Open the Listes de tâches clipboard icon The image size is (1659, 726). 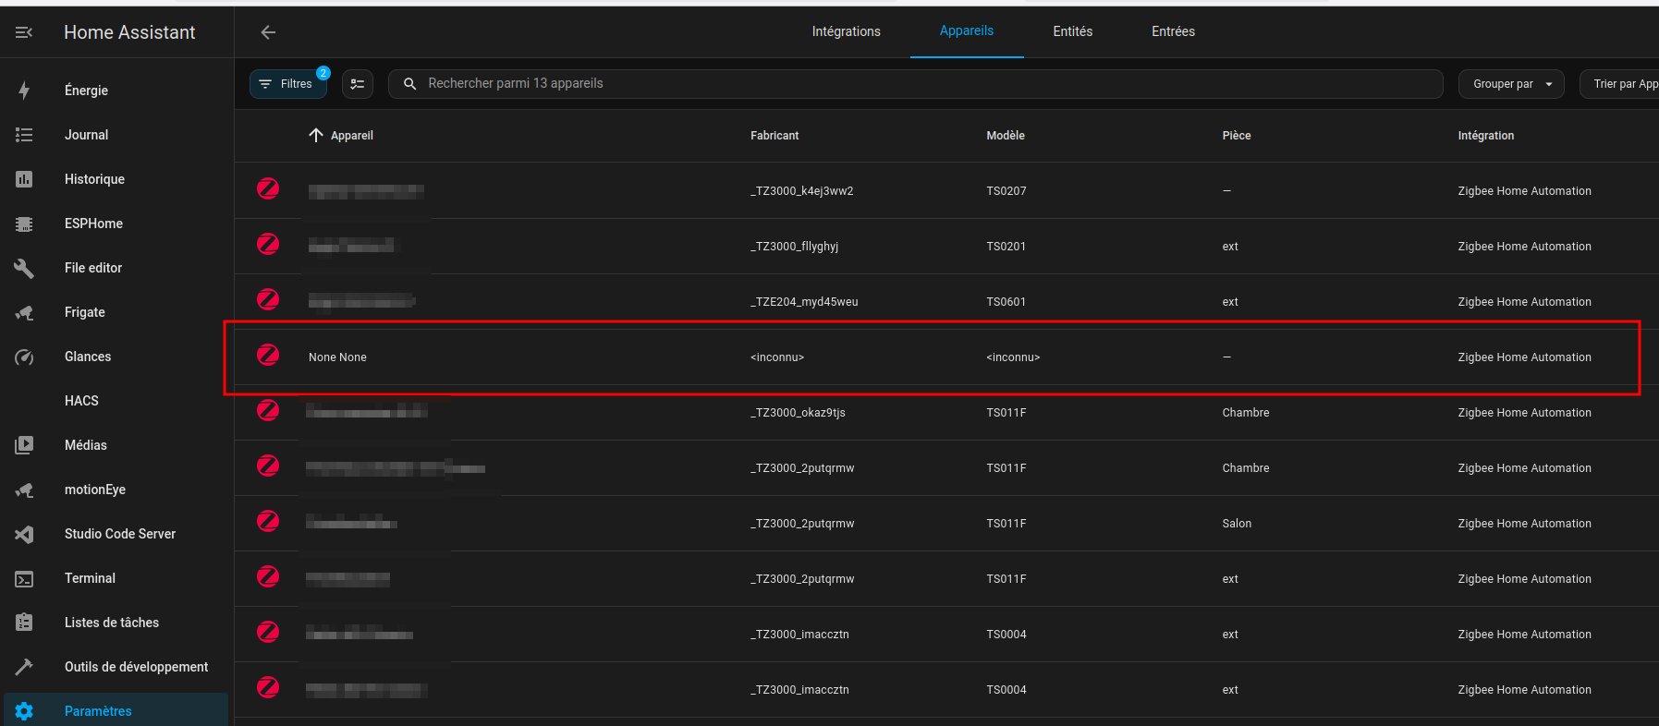tap(24, 623)
